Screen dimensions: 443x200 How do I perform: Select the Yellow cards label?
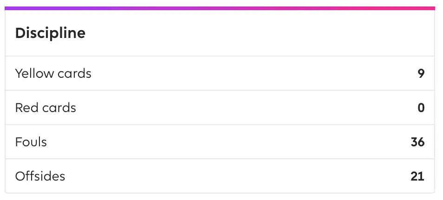pyautogui.click(x=53, y=73)
